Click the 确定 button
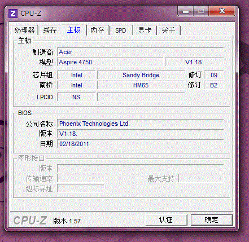 [212, 220]
